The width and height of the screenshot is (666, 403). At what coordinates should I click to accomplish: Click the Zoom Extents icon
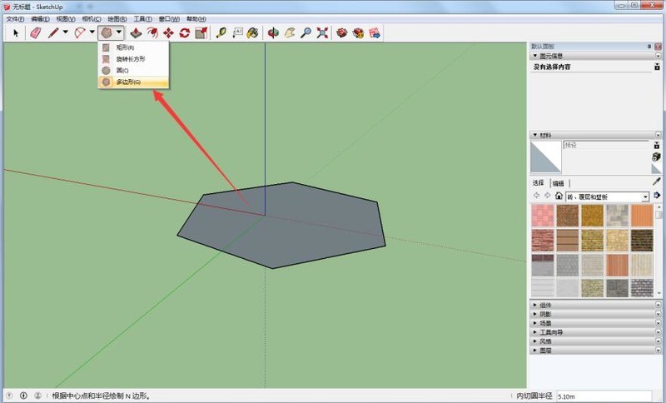click(323, 33)
